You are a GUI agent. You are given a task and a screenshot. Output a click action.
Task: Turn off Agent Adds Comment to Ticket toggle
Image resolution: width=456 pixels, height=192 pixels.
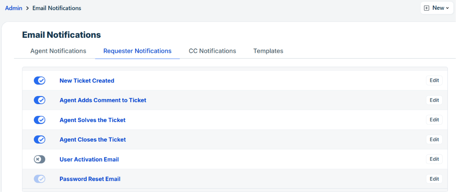pyautogui.click(x=39, y=100)
